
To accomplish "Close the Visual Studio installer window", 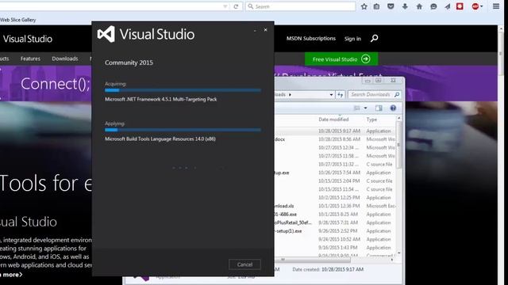I will 265,30.
